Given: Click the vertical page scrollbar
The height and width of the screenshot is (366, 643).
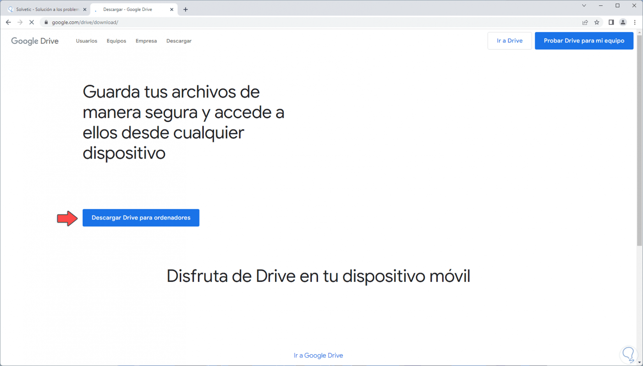Looking at the screenshot, I should coord(639,140).
